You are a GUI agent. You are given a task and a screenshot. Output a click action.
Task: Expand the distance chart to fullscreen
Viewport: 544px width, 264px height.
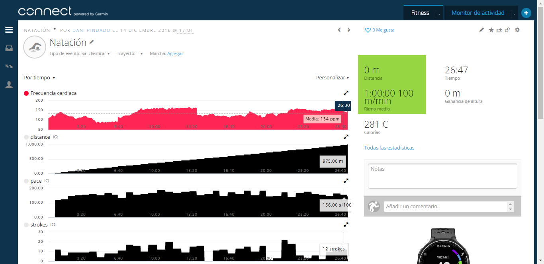(346, 137)
